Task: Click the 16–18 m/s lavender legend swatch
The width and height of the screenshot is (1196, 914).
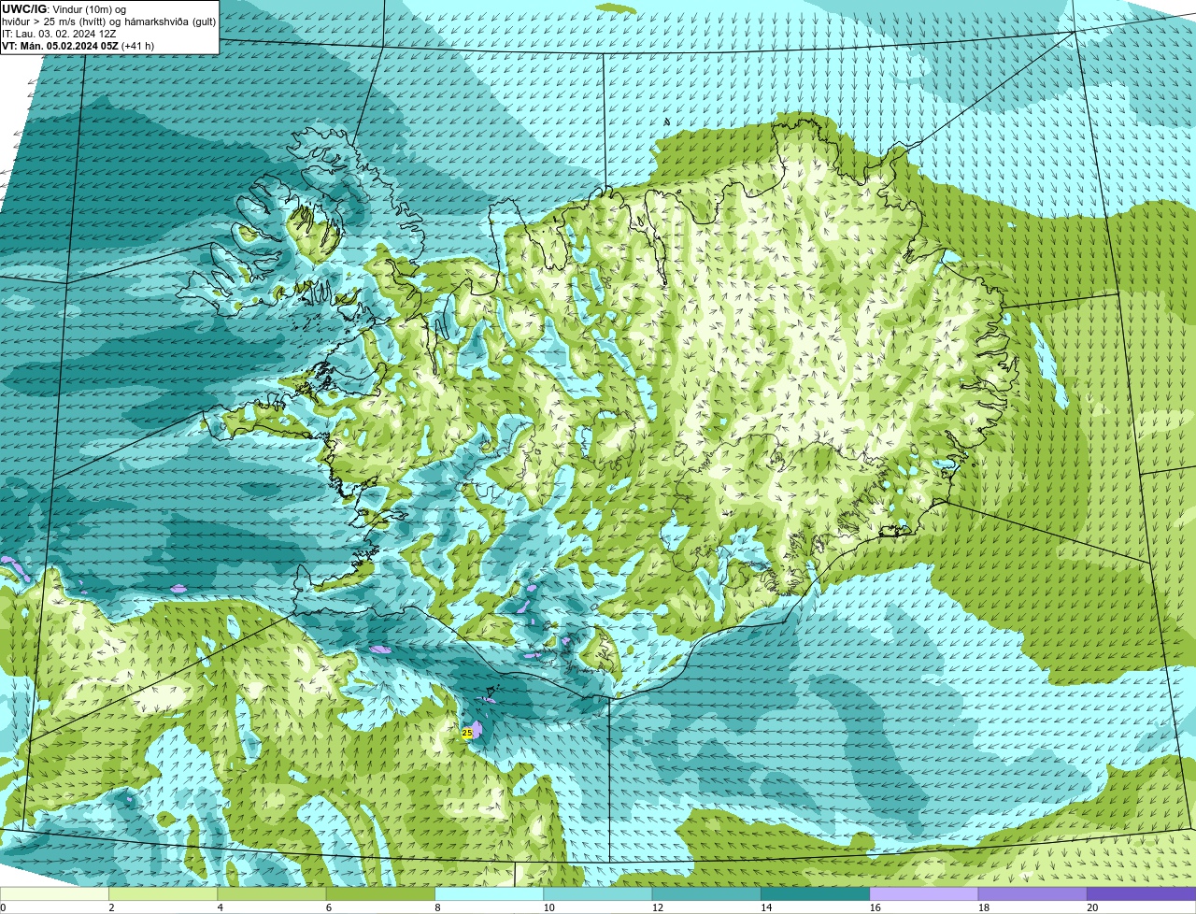Action: tap(924, 894)
